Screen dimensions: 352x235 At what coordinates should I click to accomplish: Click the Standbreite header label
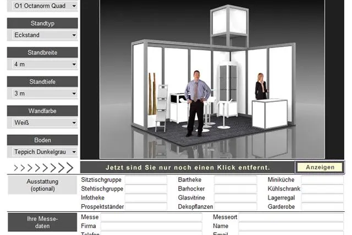point(42,53)
